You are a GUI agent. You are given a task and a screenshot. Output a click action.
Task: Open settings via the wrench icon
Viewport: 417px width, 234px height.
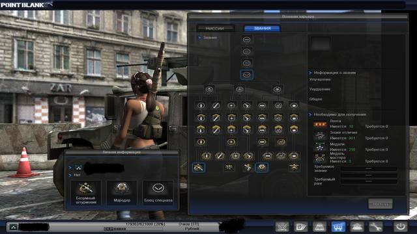click(x=375, y=227)
